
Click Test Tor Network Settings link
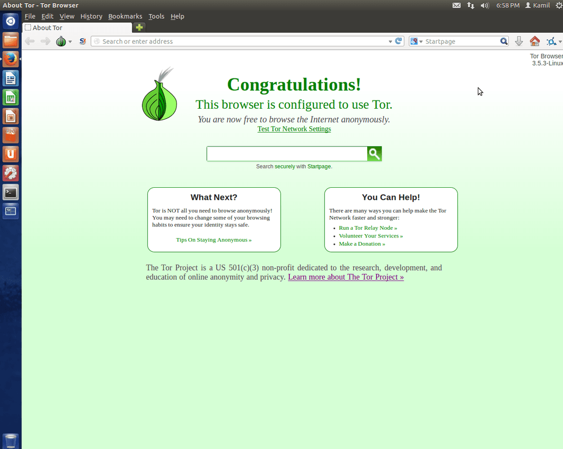click(294, 129)
